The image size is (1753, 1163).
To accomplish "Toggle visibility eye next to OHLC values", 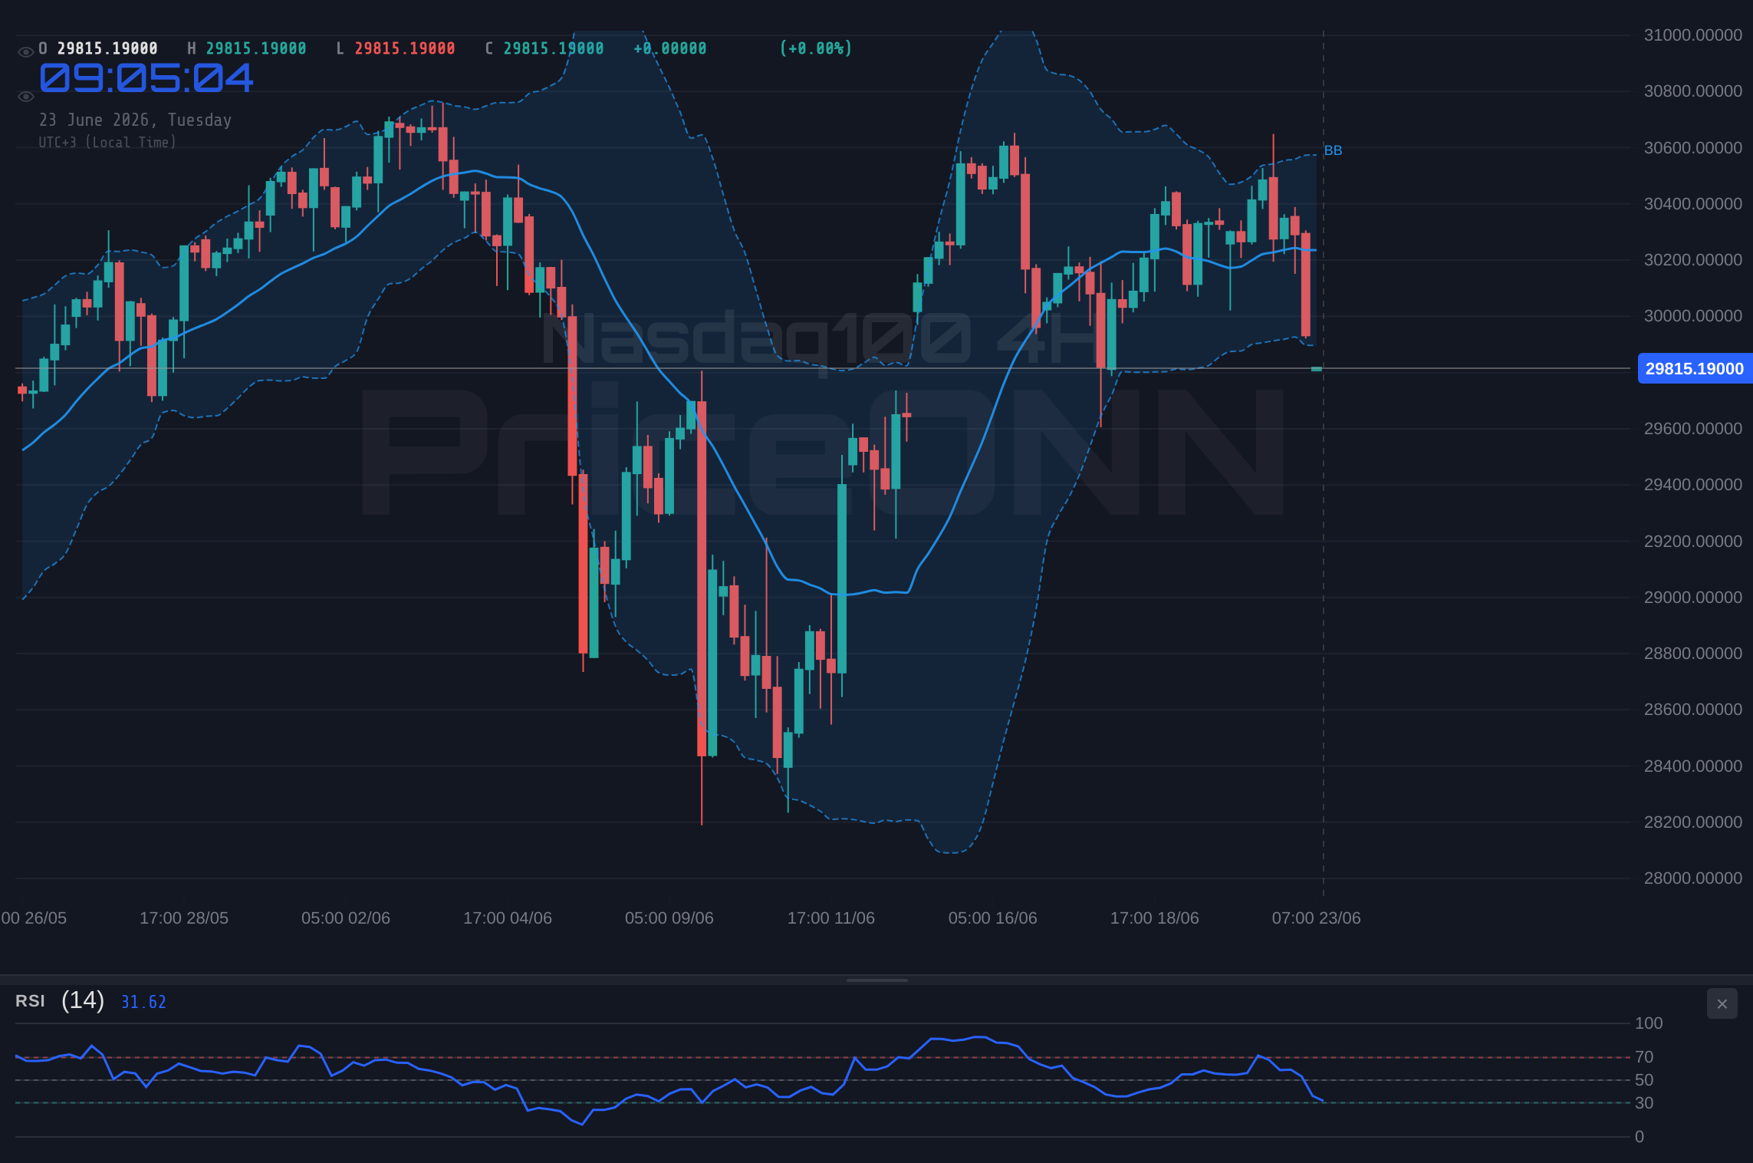I will tap(25, 51).
